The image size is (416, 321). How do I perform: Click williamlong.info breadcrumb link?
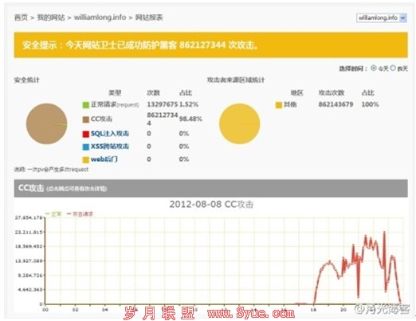point(100,18)
